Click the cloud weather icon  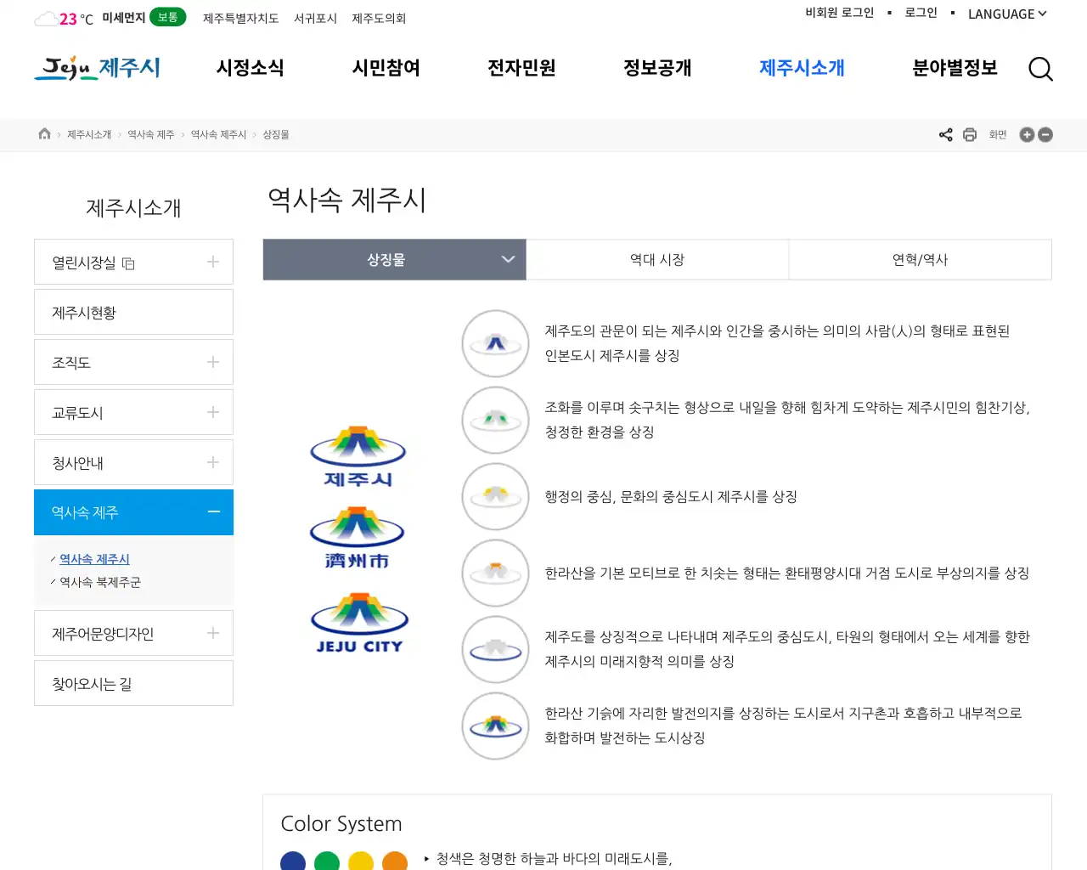(46, 19)
